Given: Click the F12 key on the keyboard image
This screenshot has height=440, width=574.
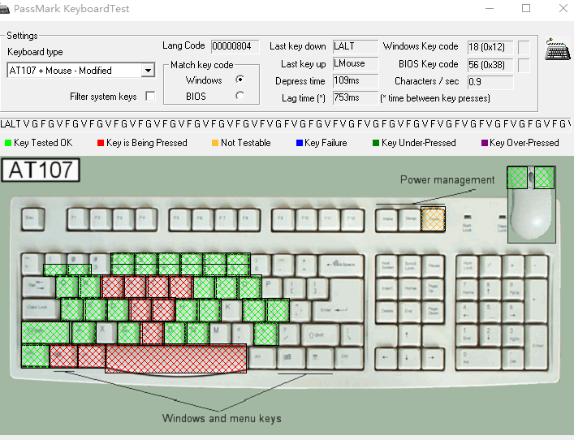Looking at the screenshot, I should tap(352, 219).
